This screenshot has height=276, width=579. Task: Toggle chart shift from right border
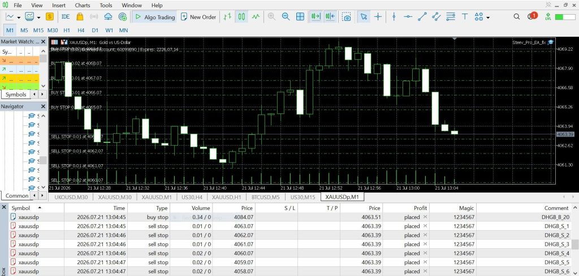point(330,16)
